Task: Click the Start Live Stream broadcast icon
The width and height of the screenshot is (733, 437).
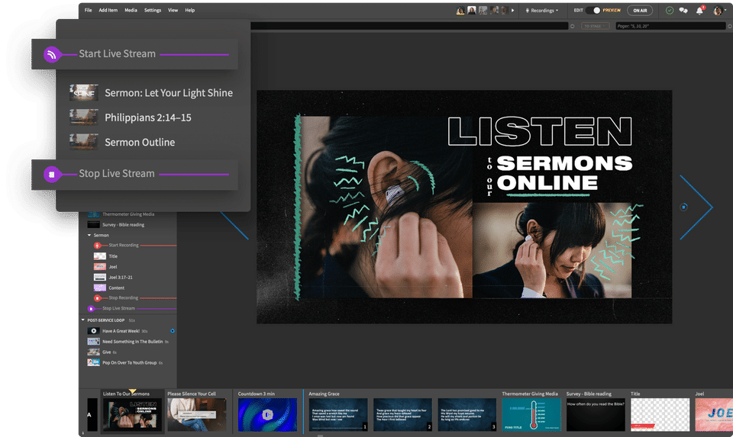Action: click(51, 54)
